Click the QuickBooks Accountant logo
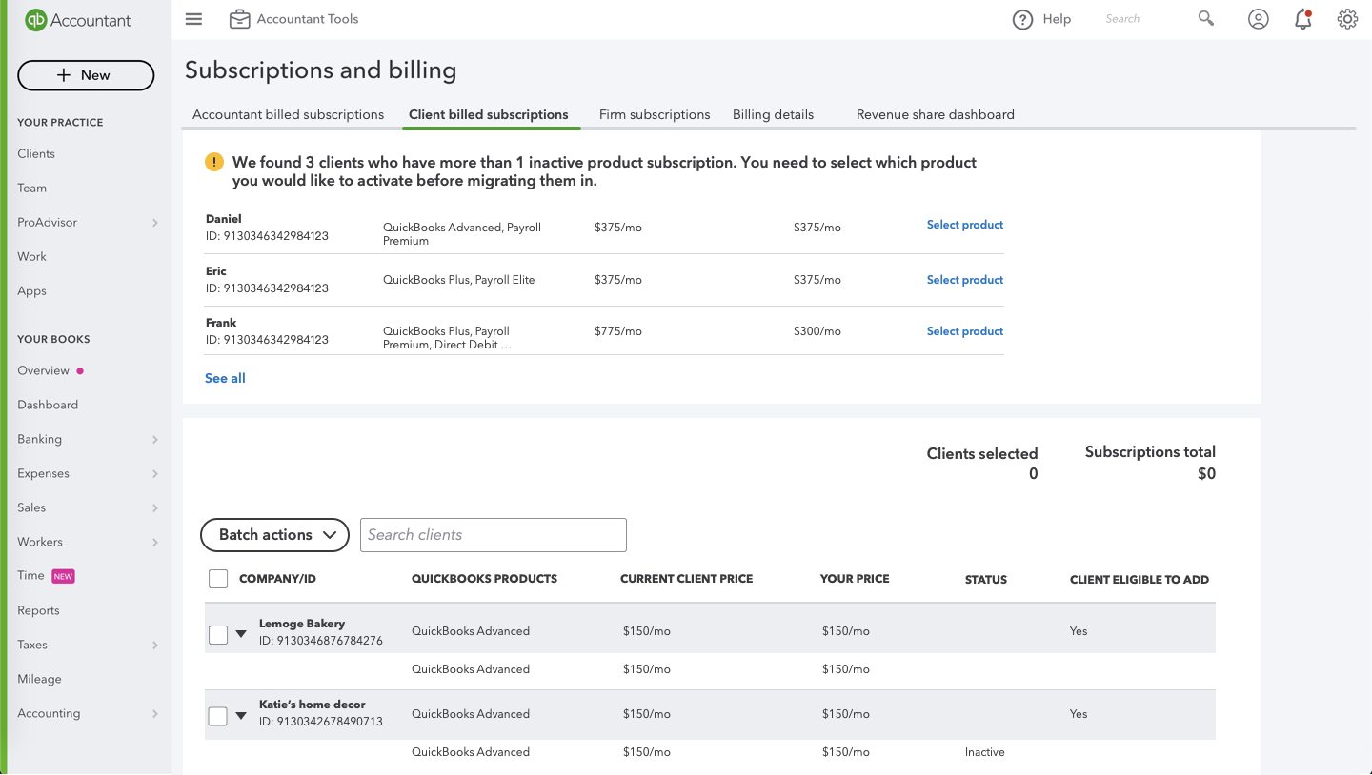This screenshot has height=775, width=1372. click(78, 20)
